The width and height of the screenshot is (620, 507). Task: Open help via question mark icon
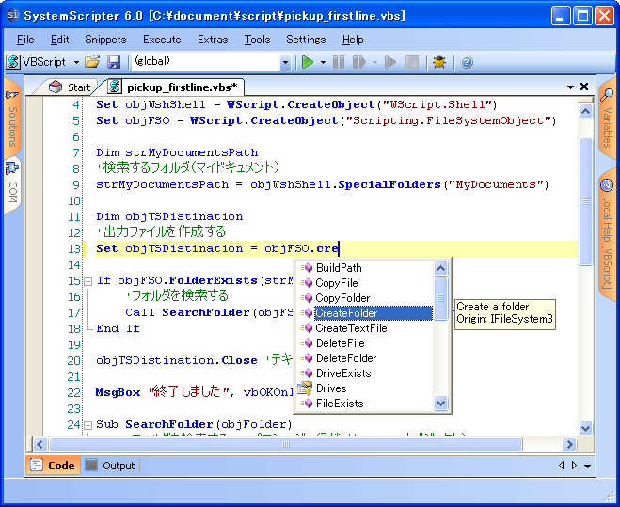pos(467,62)
